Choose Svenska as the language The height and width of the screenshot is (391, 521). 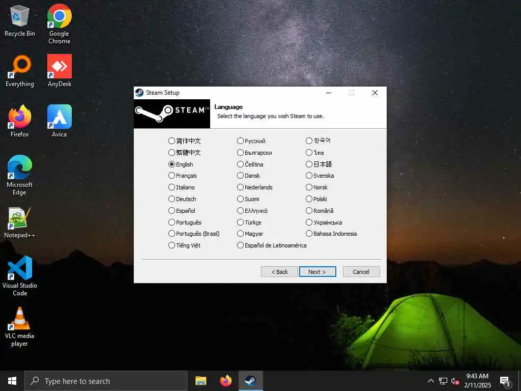coord(320,176)
